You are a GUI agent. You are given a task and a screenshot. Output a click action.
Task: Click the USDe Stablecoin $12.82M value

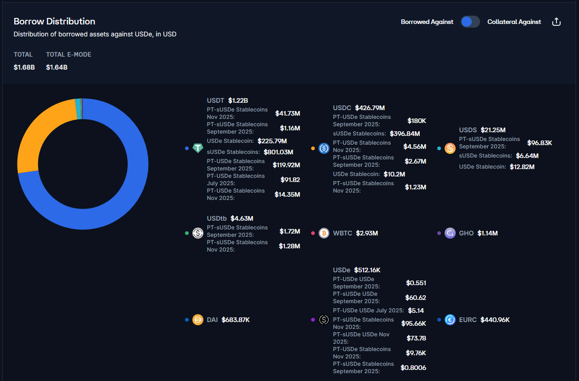(x=522, y=167)
